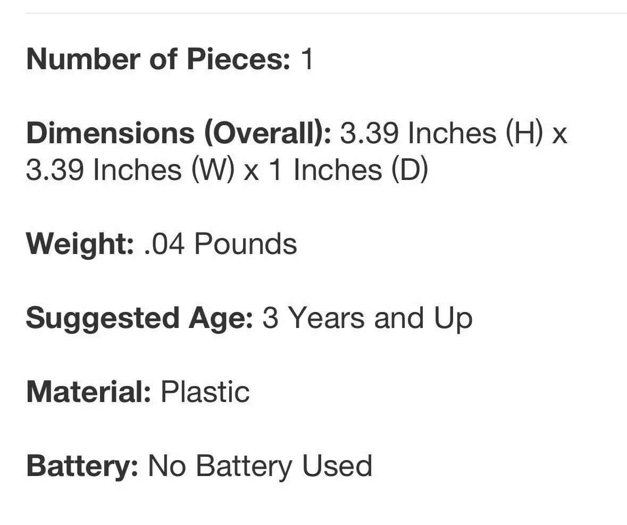
Task: Click the 'Plastic' material value
Action: click(205, 392)
